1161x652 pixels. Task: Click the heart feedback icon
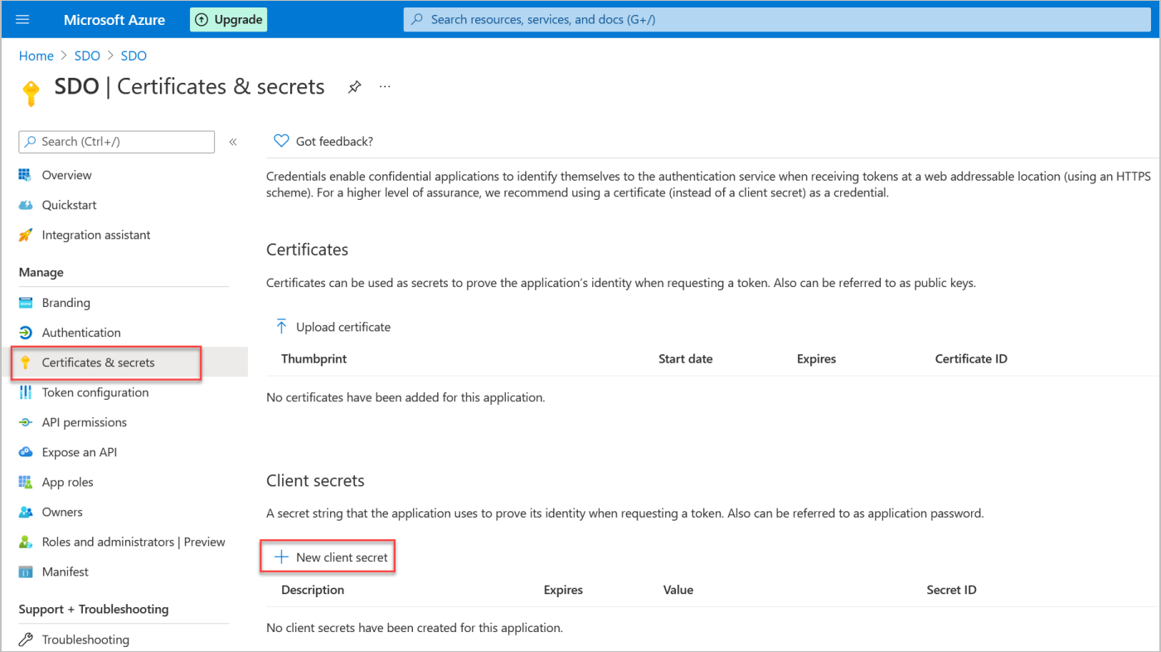coord(281,141)
